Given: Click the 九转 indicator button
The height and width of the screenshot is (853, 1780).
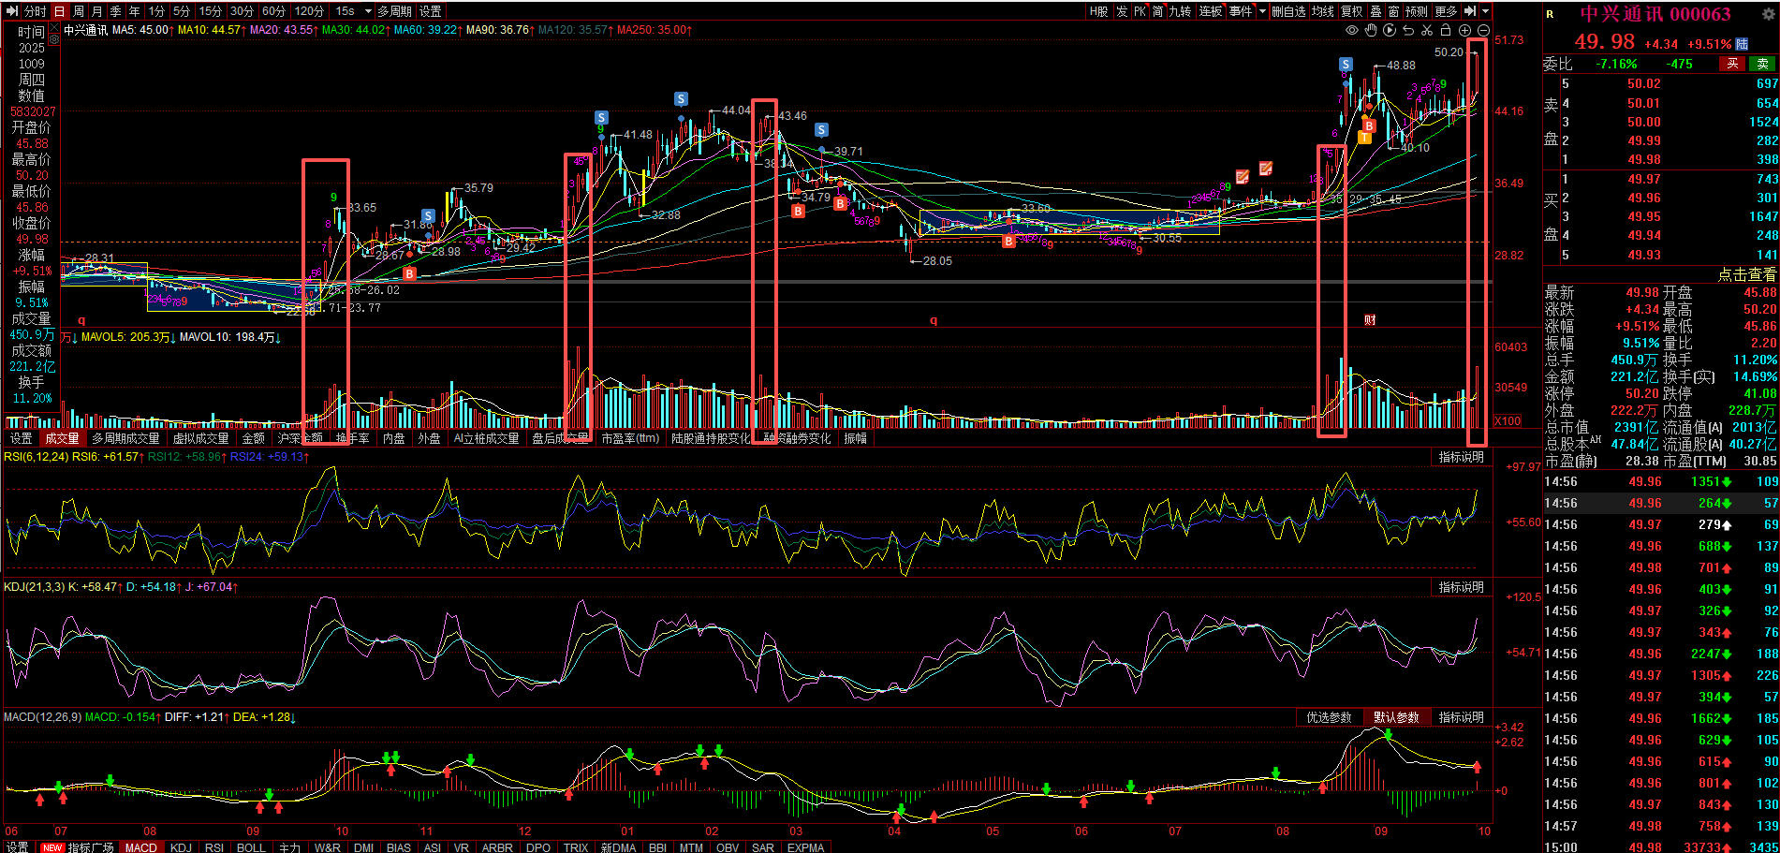Looking at the screenshot, I should [x=1180, y=11].
